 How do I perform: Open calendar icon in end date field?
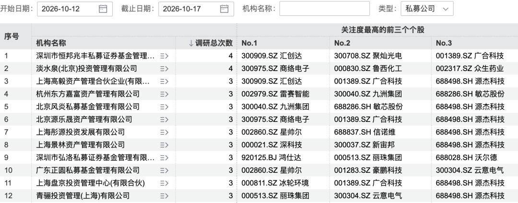[224, 9]
